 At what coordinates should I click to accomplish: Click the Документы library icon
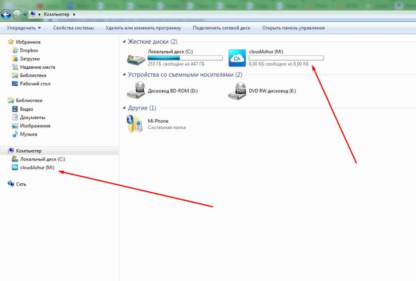(15, 117)
